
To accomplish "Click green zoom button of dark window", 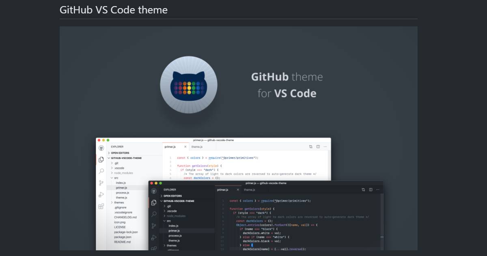I will (160, 183).
